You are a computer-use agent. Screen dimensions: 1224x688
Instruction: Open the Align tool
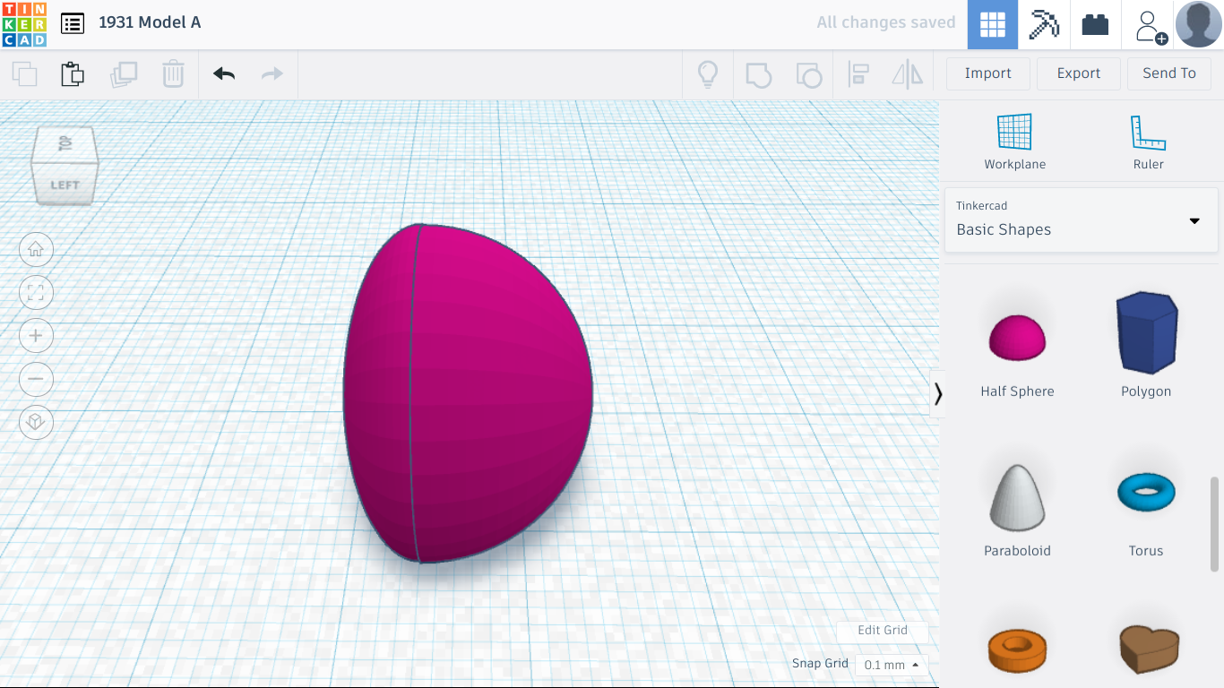(x=858, y=73)
